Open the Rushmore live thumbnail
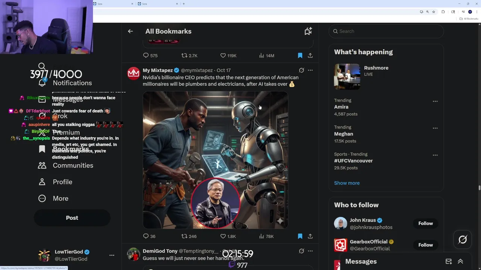481x270 pixels. [347, 76]
